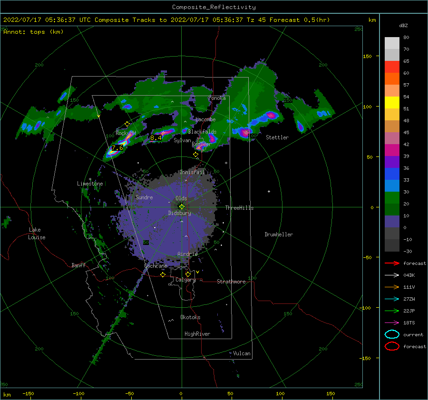Click the Composite_Reflectivity title
The height and width of the screenshot is (400, 428).
214,7
